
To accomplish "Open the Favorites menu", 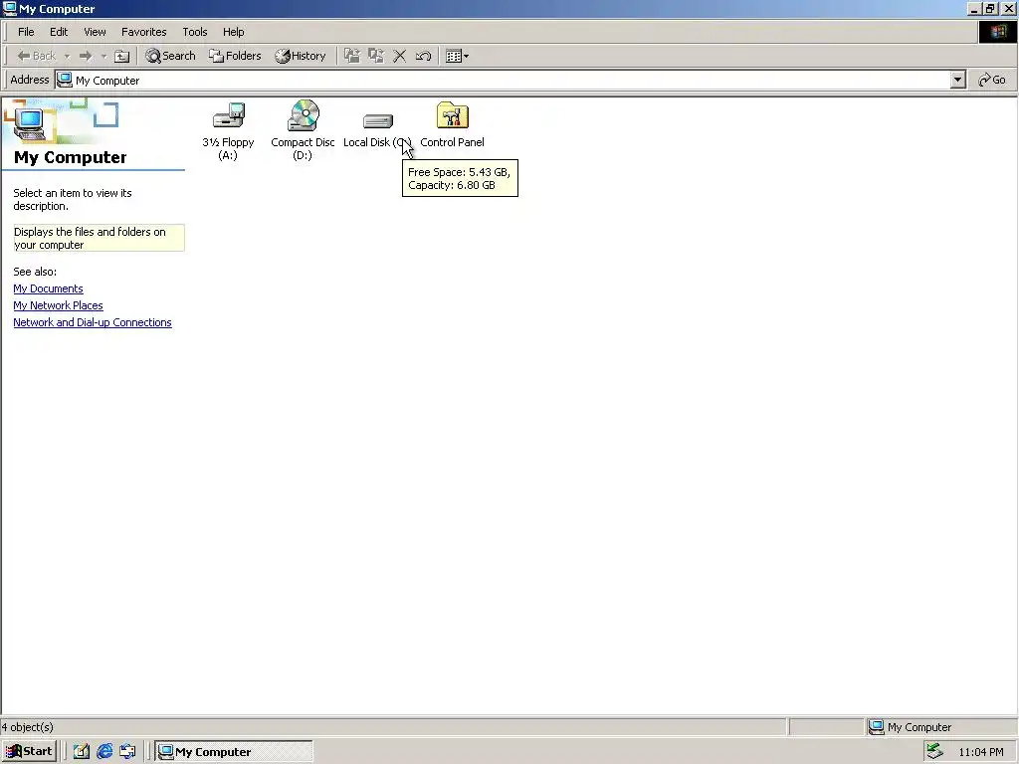I will [143, 32].
